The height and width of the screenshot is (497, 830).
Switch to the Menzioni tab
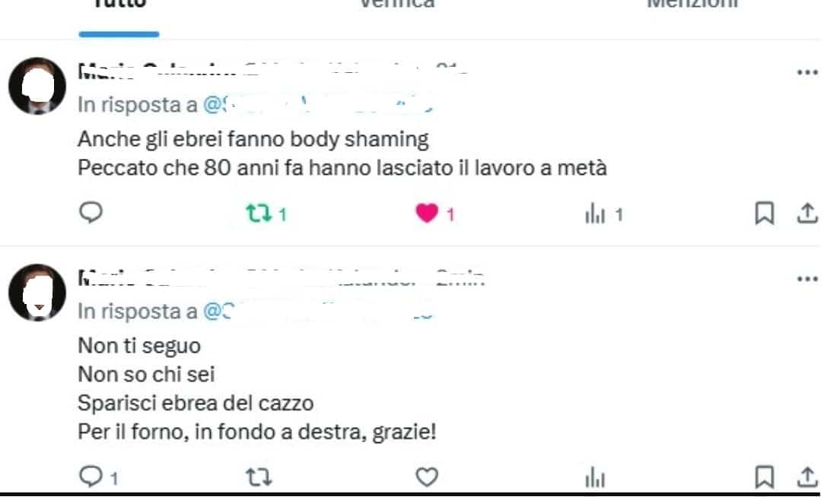pyautogui.click(x=692, y=5)
